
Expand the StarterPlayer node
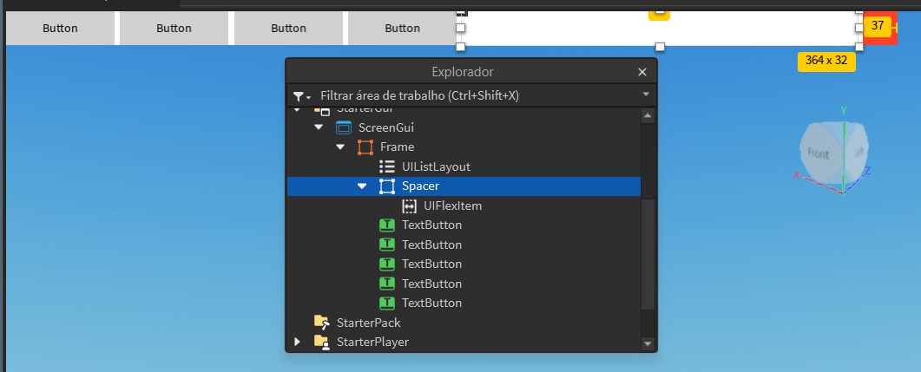pyautogui.click(x=298, y=342)
